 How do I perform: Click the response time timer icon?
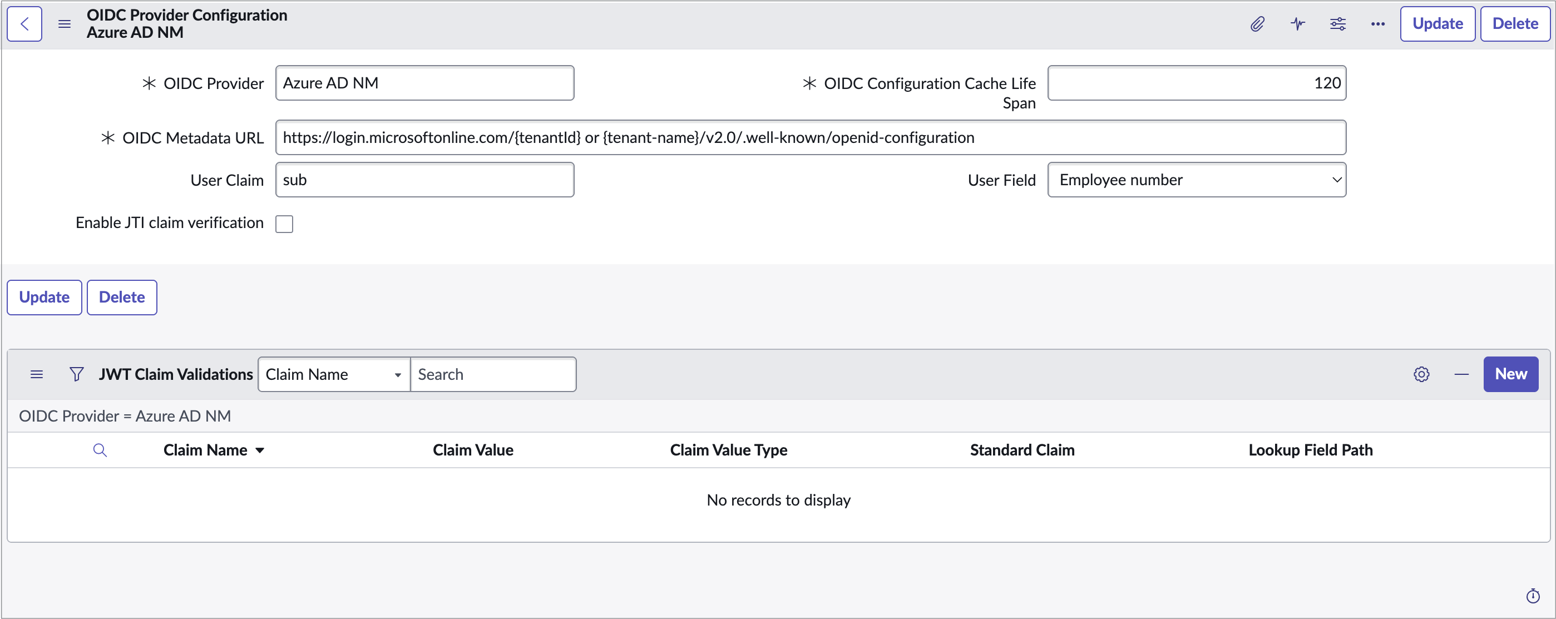tap(1533, 596)
